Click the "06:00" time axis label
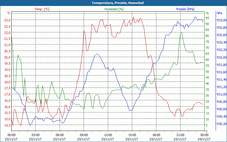Viewport: 227px width, 142px height. (60, 135)
